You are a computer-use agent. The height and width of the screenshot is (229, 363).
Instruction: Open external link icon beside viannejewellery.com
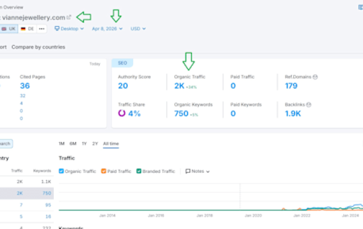(x=69, y=17)
